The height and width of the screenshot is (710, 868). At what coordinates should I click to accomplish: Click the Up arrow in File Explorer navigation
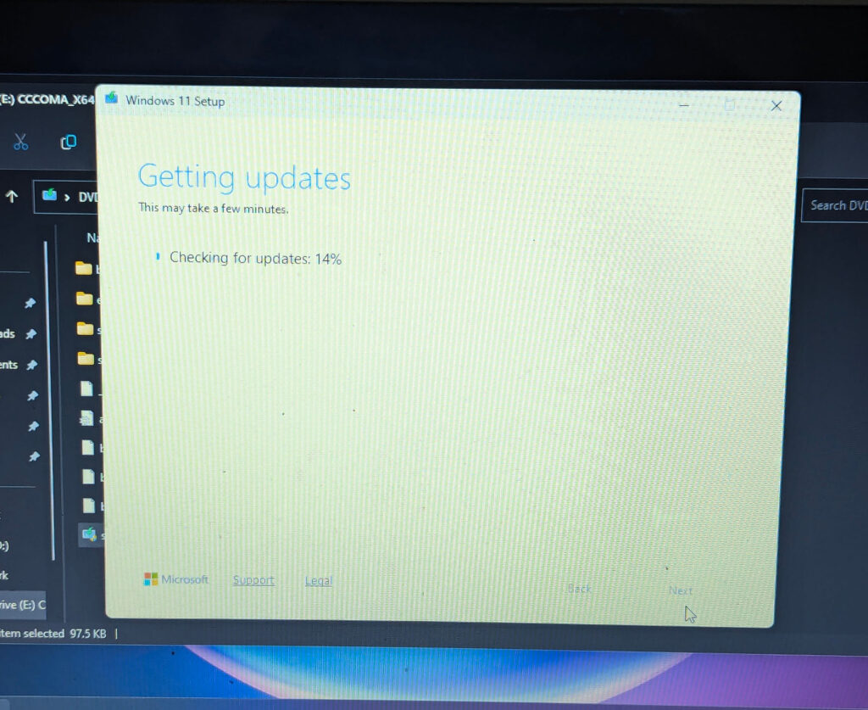[12, 196]
